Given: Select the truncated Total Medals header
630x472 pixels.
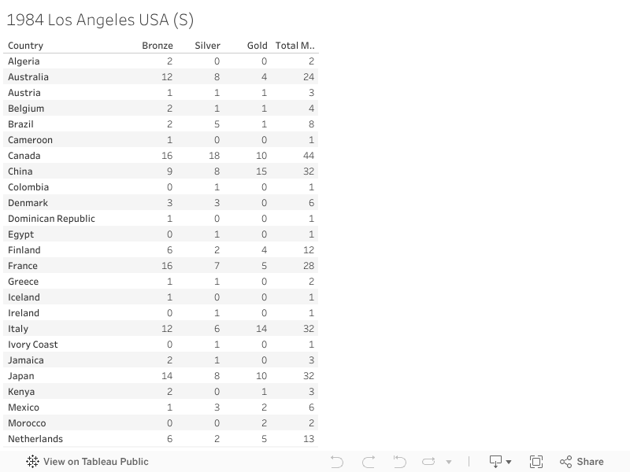Looking at the screenshot, I should pos(295,46).
